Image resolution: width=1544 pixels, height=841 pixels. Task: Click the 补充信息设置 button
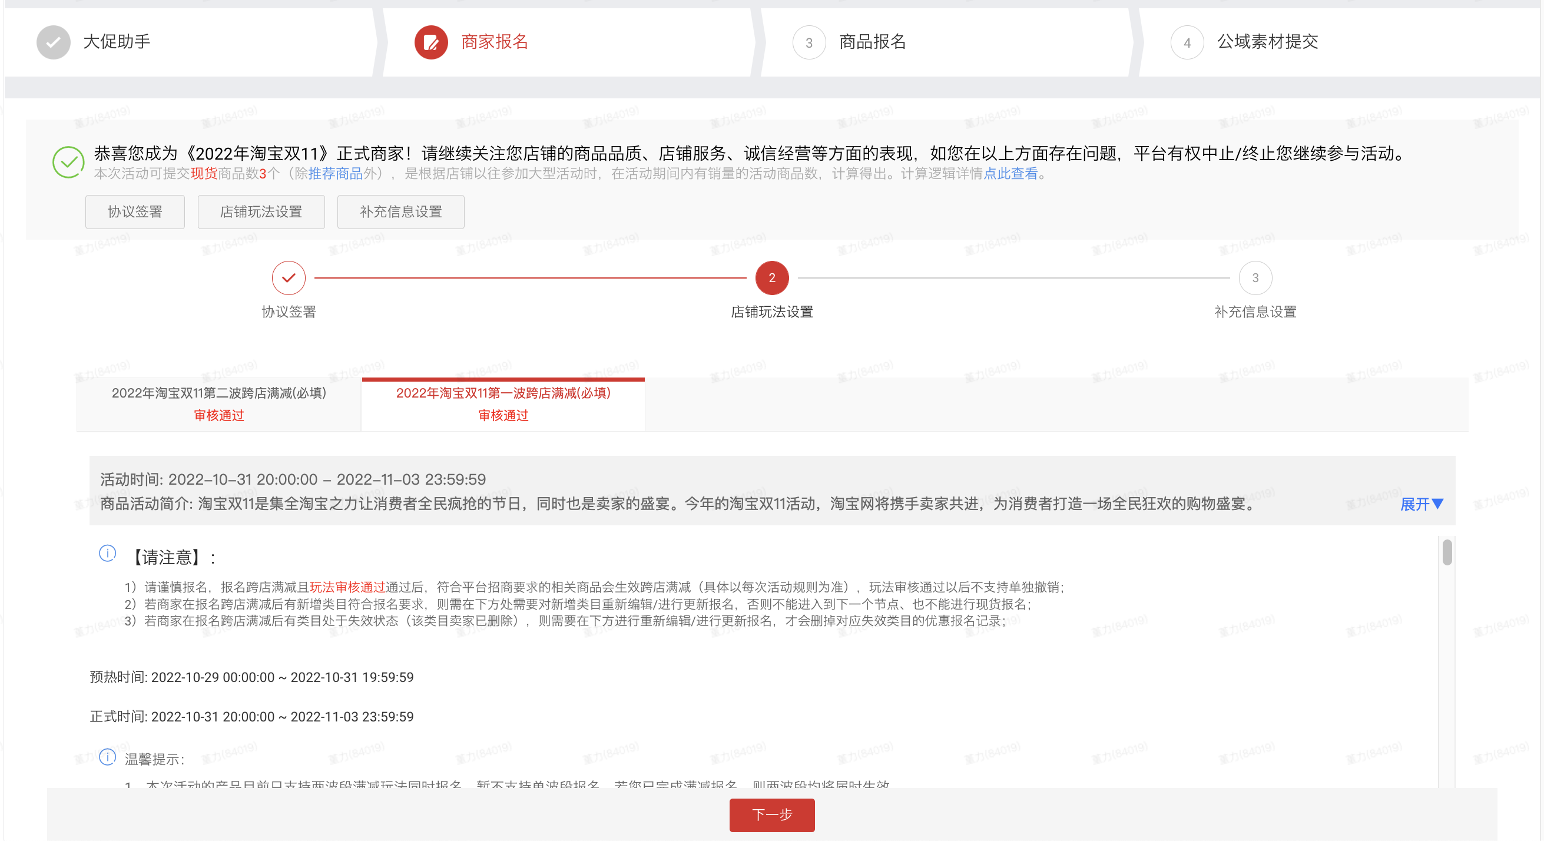pyautogui.click(x=401, y=211)
